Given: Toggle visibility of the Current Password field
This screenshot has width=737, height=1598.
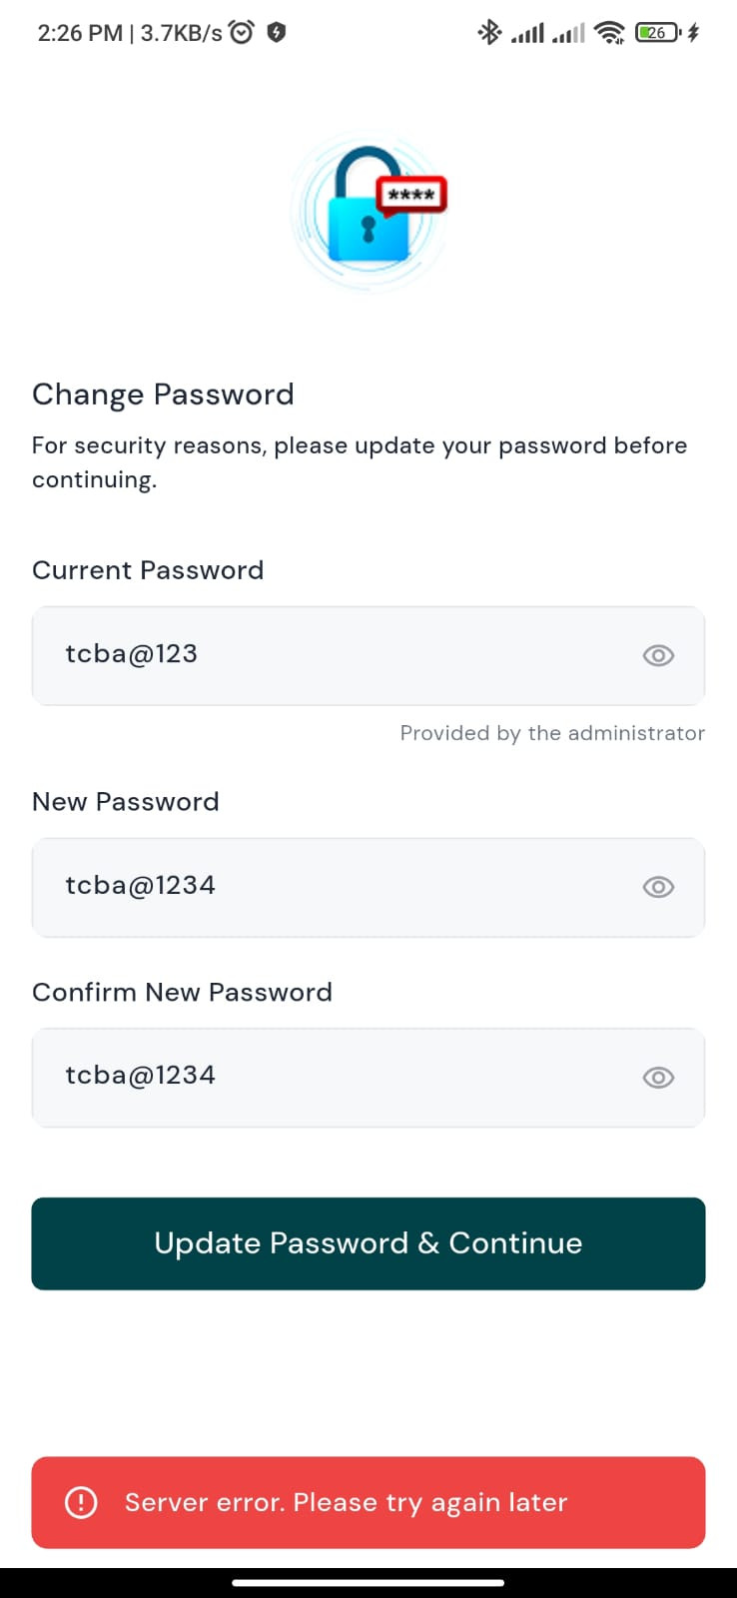Looking at the screenshot, I should [658, 655].
